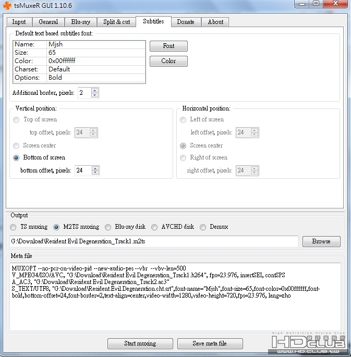The image size is (351, 357).
Task: Increase the left offset pixels value
Action: coord(254,130)
